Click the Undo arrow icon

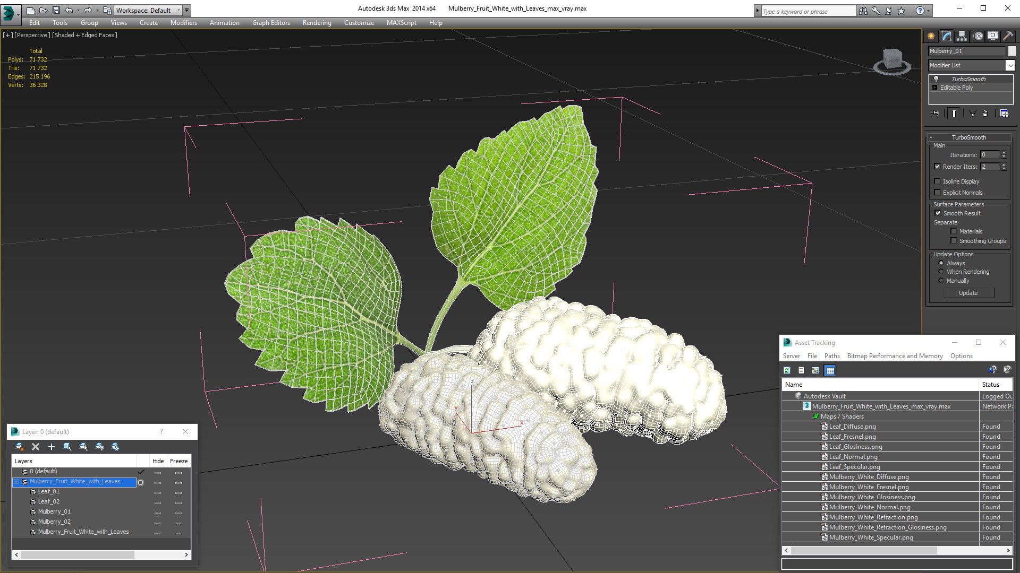click(69, 10)
